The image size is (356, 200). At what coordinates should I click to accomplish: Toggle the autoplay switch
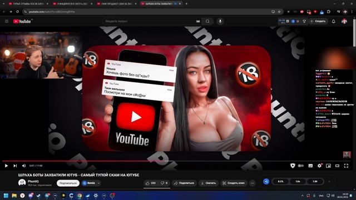tap(301, 166)
